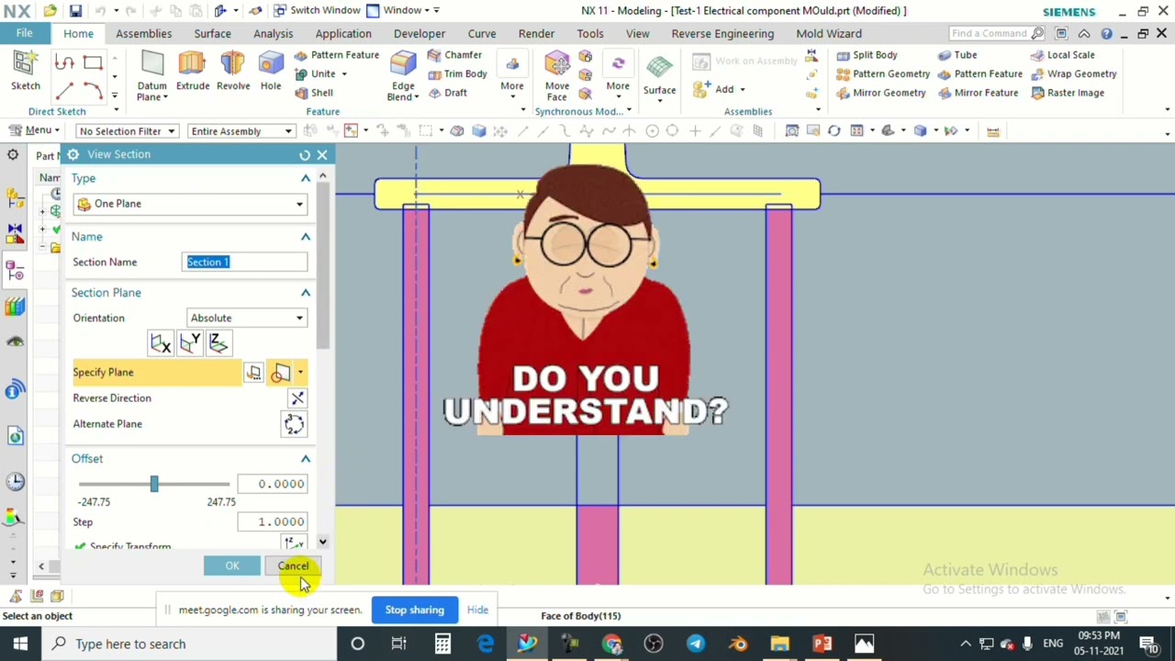Screen dimensions: 1175x661
Task: Open the Analysis tab
Action: (x=274, y=34)
